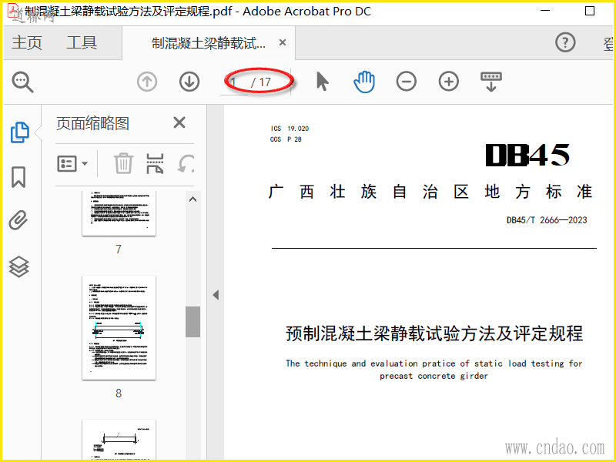
Task: Open the thumbnail options dropdown menu
Action: pos(72,163)
